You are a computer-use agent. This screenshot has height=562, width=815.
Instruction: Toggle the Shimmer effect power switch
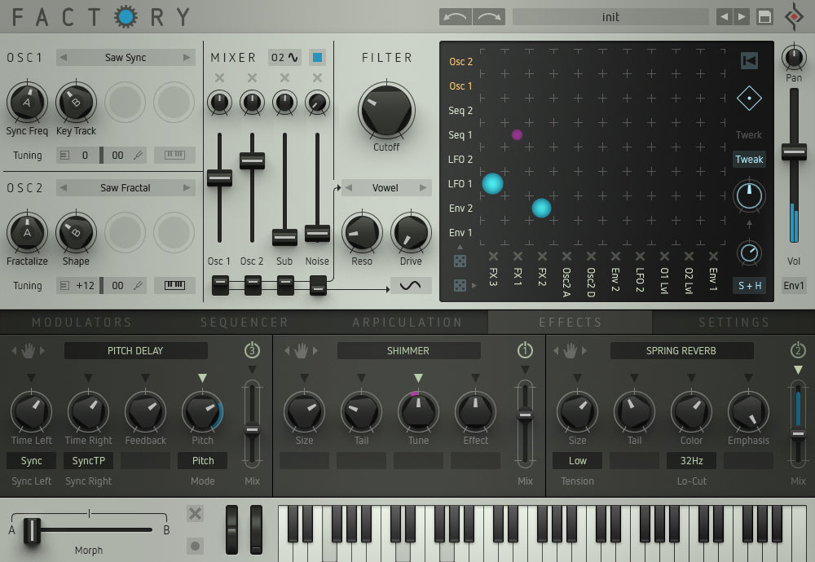coord(525,349)
